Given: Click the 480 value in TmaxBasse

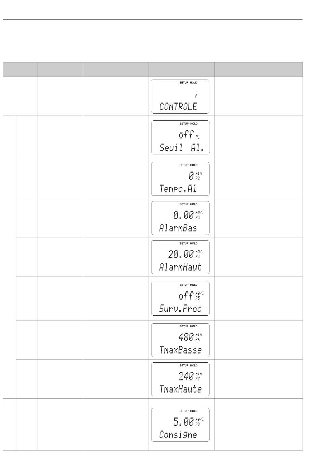Looking at the screenshot, I should pos(186,337).
